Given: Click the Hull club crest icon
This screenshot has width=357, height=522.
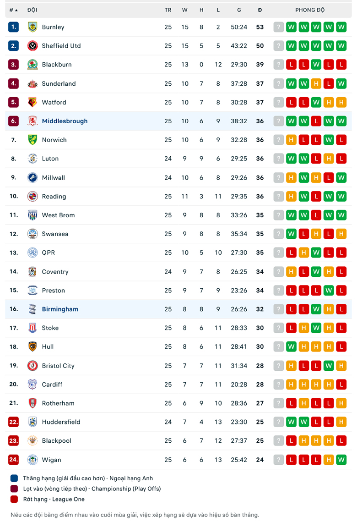Looking at the screenshot, I should coord(32,346).
